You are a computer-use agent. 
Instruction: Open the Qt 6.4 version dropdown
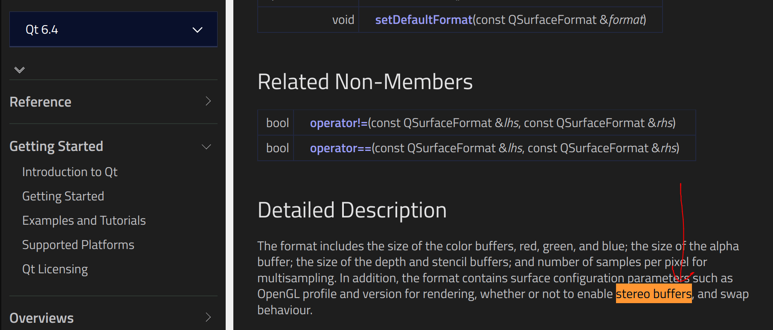coord(113,29)
